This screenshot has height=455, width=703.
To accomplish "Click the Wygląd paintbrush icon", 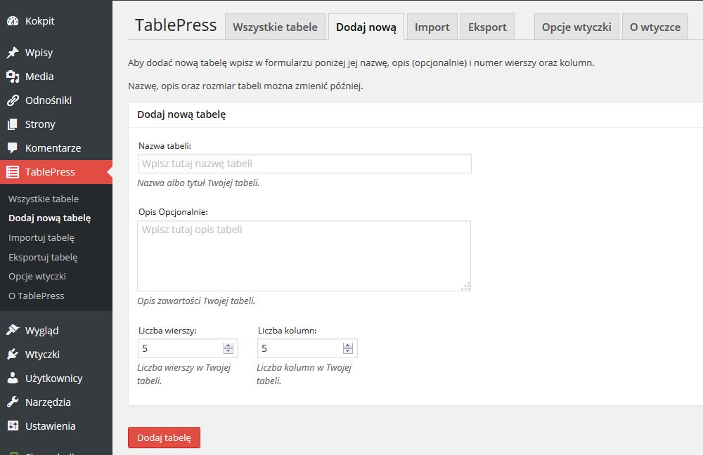I will (13, 331).
